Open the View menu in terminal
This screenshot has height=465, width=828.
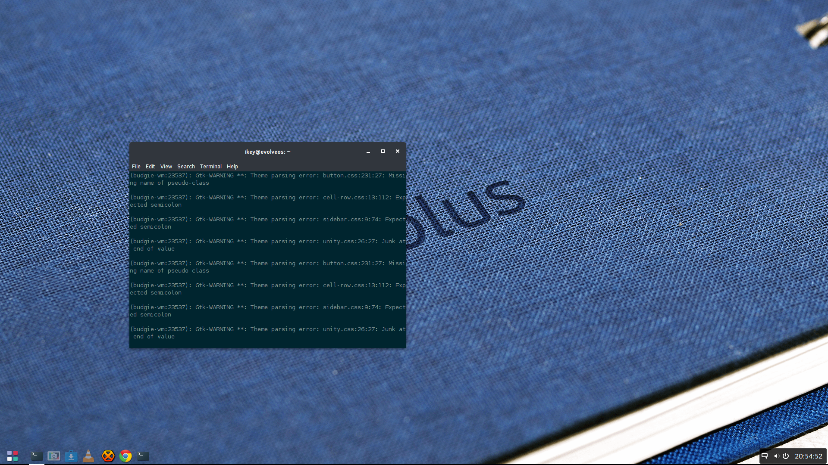tap(166, 167)
